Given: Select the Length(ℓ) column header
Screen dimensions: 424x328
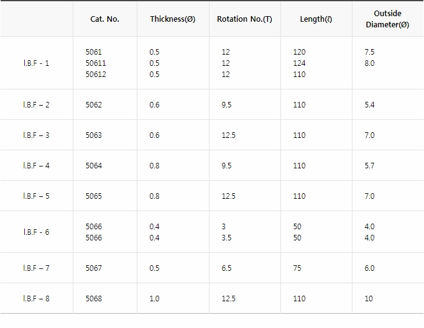Looking at the screenshot, I should point(316,19).
